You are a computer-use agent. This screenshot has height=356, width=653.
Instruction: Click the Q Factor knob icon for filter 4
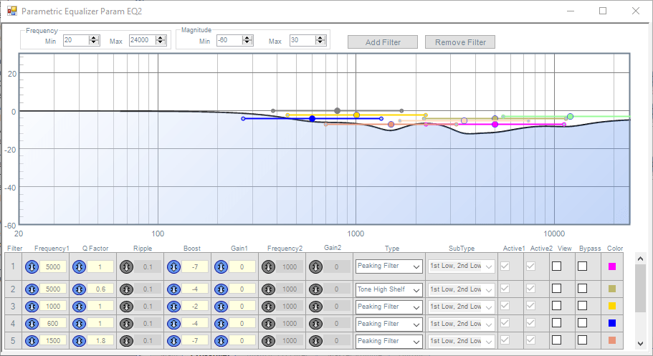coord(79,324)
